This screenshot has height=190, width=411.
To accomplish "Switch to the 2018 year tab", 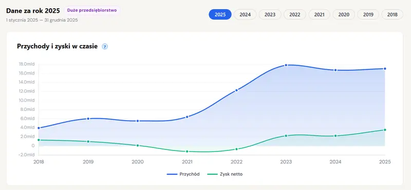I will pos(393,14).
